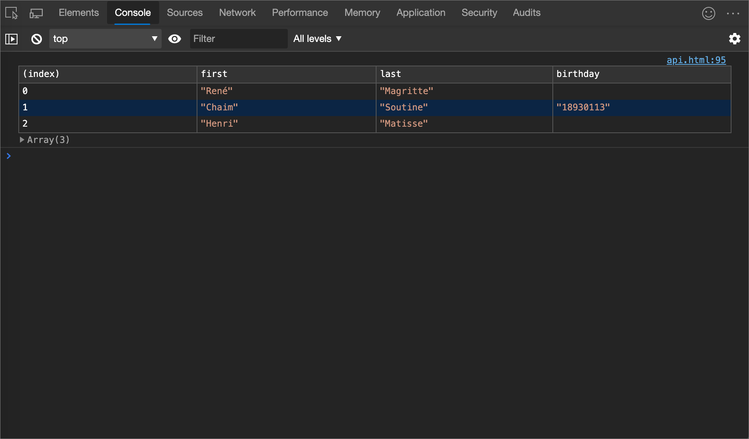Open DevTools settings gear
Viewport: 749px width, 439px height.
coord(735,39)
